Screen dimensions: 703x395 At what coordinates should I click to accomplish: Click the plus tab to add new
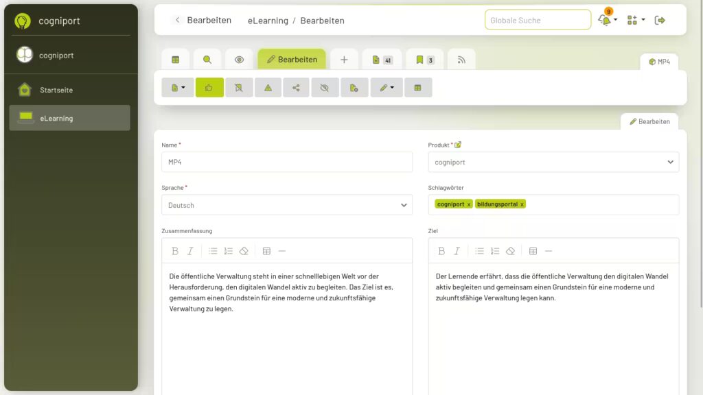[x=344, y=60]
